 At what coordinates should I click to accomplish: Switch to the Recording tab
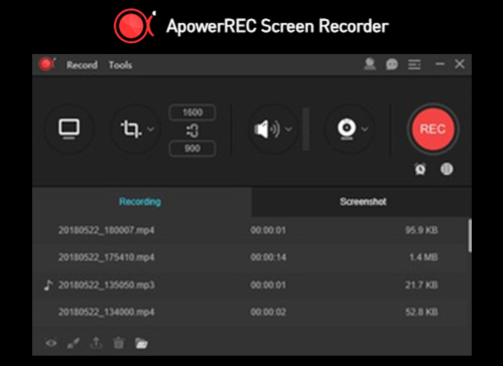coord(142,202)
